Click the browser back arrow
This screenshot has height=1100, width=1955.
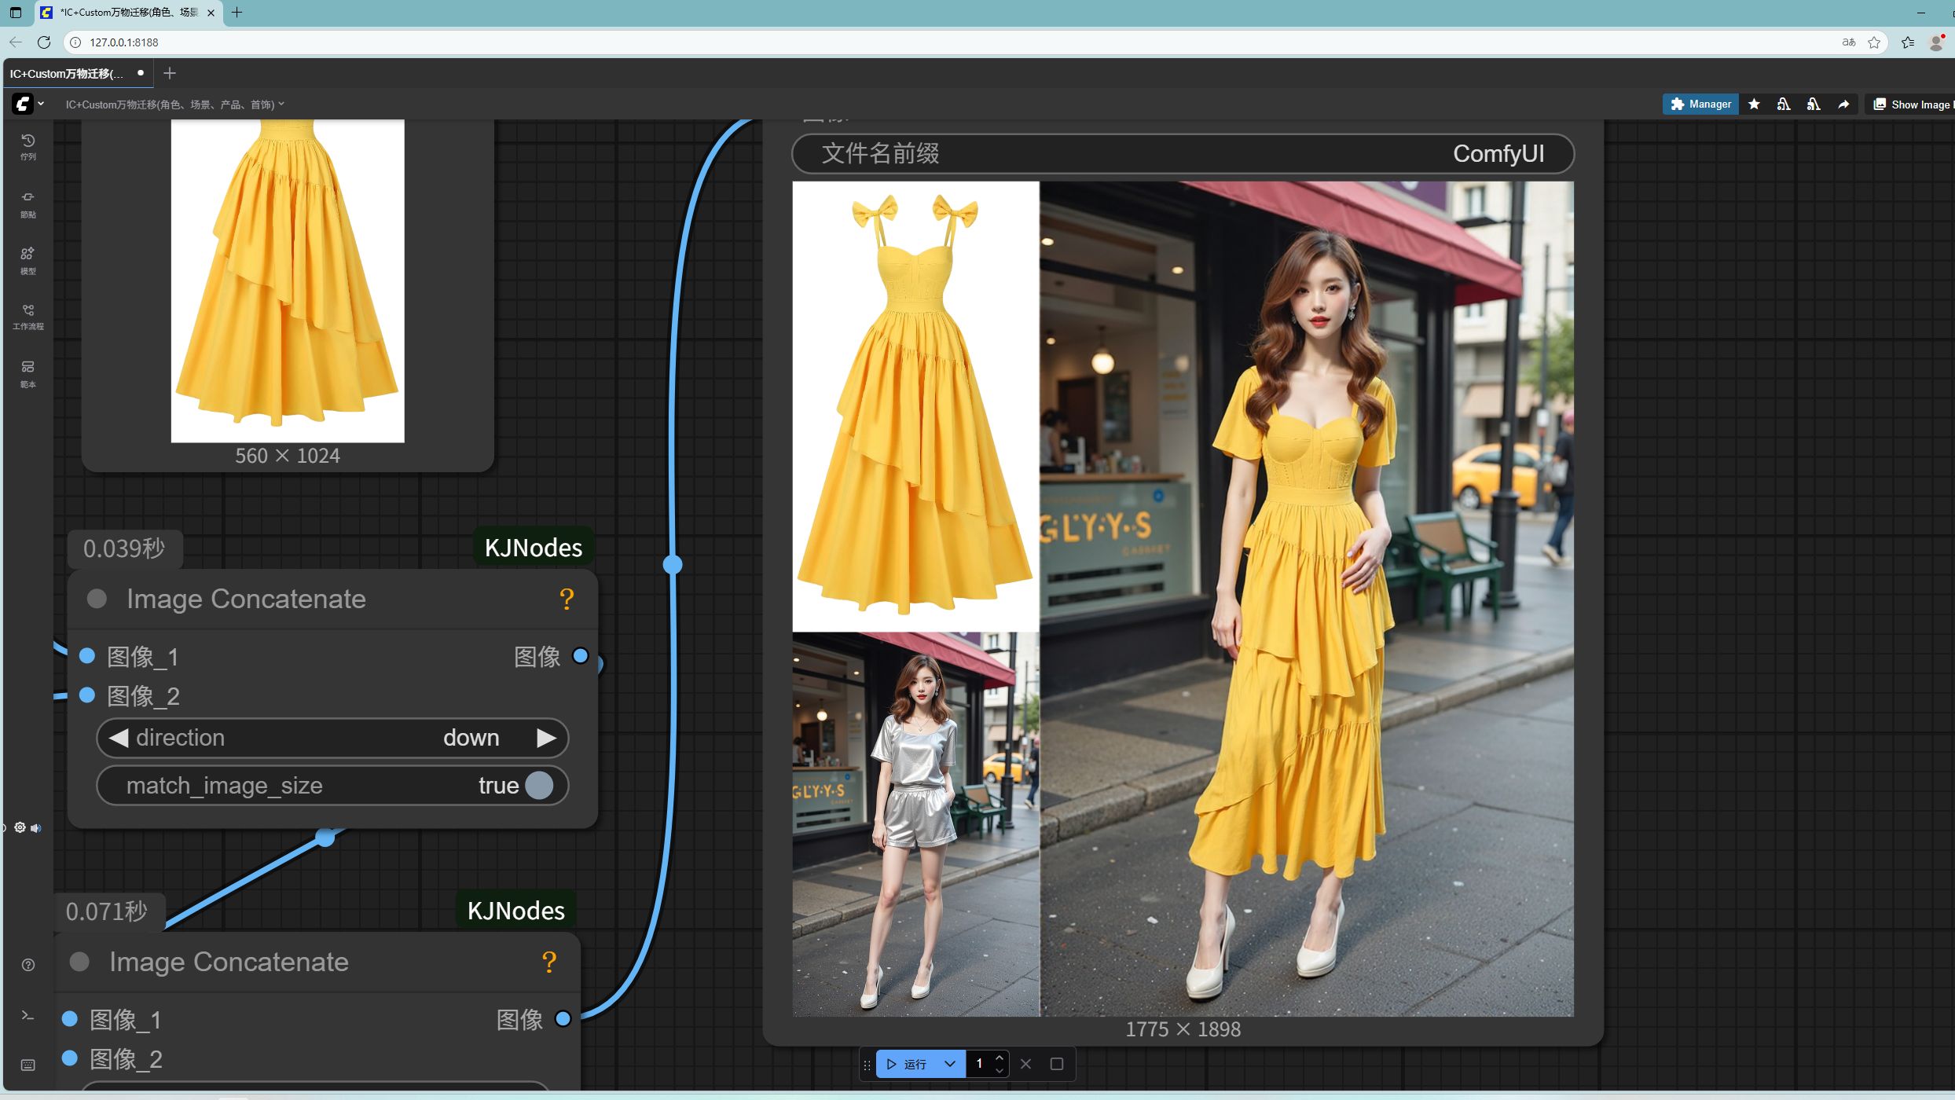click(16, 42)
